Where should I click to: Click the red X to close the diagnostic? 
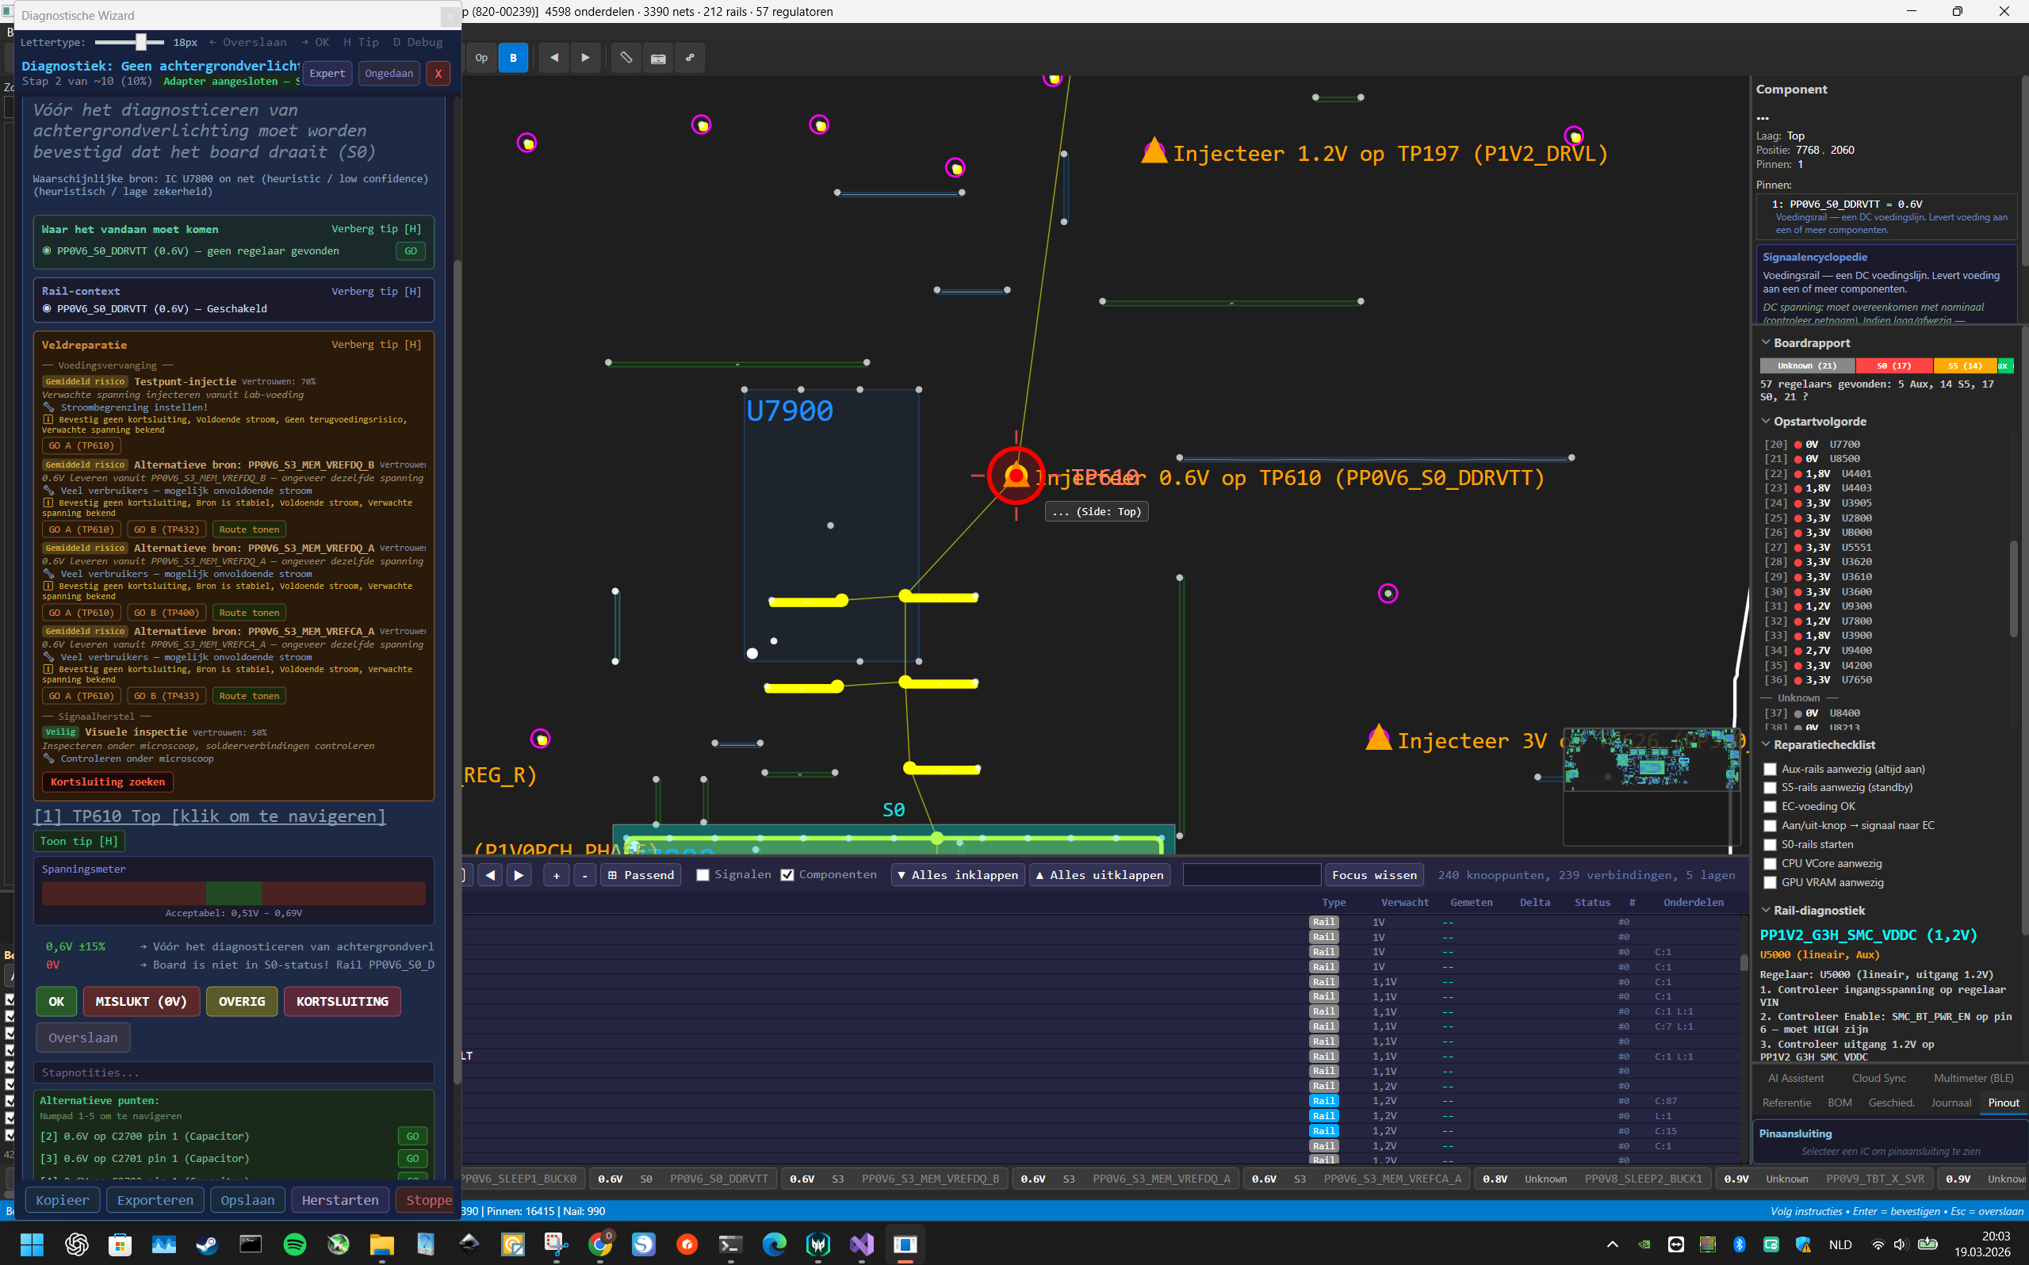(x=438, y=74)
